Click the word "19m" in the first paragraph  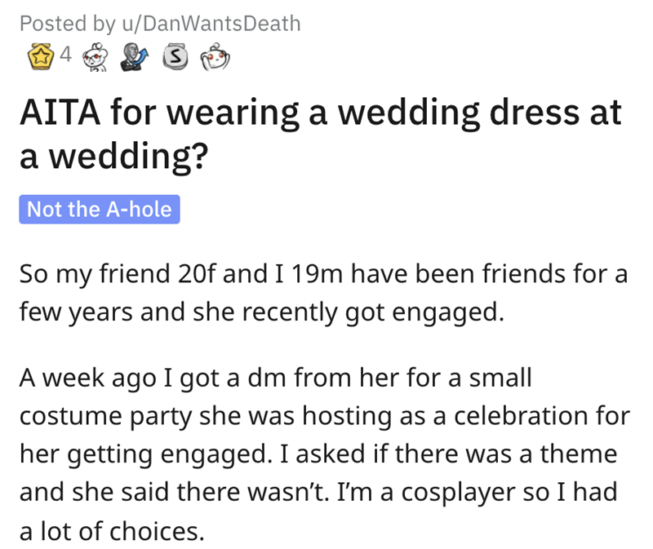coord(308,275)
